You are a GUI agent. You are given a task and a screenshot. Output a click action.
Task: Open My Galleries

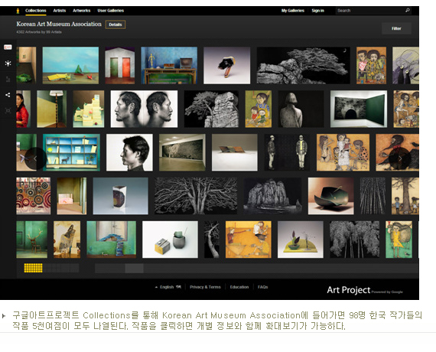[x=293, y=11]
